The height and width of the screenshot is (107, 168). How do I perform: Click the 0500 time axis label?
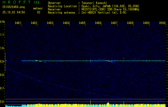coord(162,23)
